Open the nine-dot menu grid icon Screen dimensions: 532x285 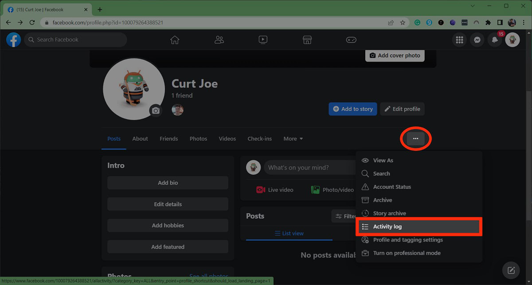tap(459, 40)
